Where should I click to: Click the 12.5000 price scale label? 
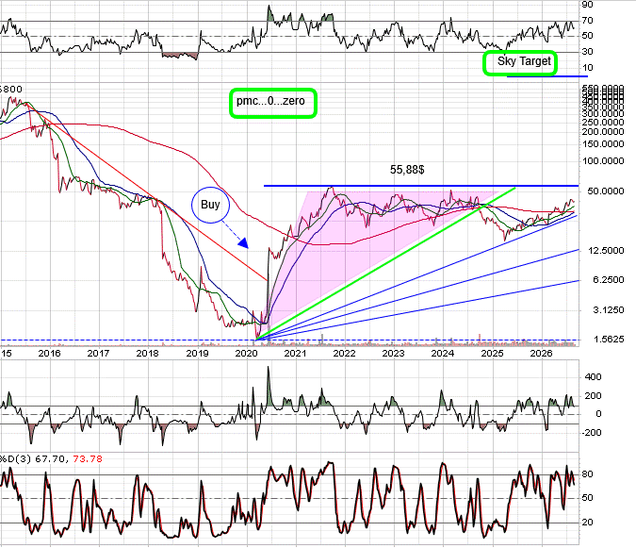[x=606, y=251]
